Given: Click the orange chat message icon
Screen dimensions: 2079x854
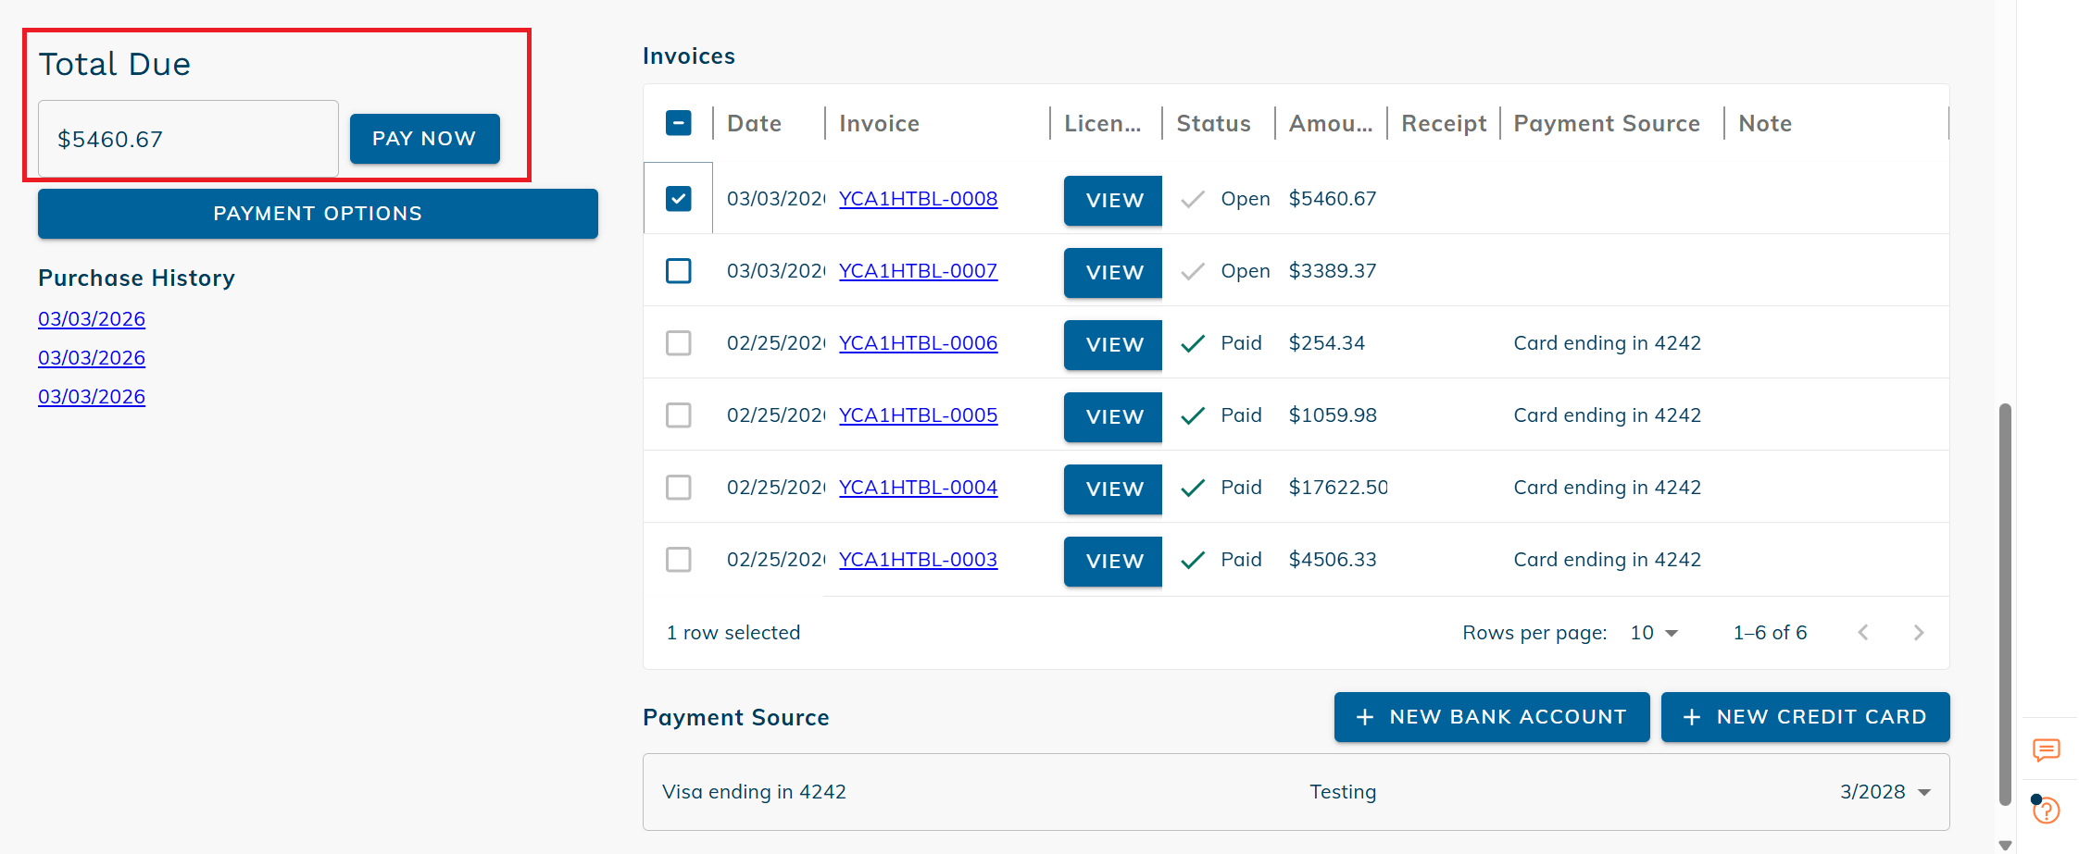Looking at the screenshot, I should click(x=2046, y=749).
